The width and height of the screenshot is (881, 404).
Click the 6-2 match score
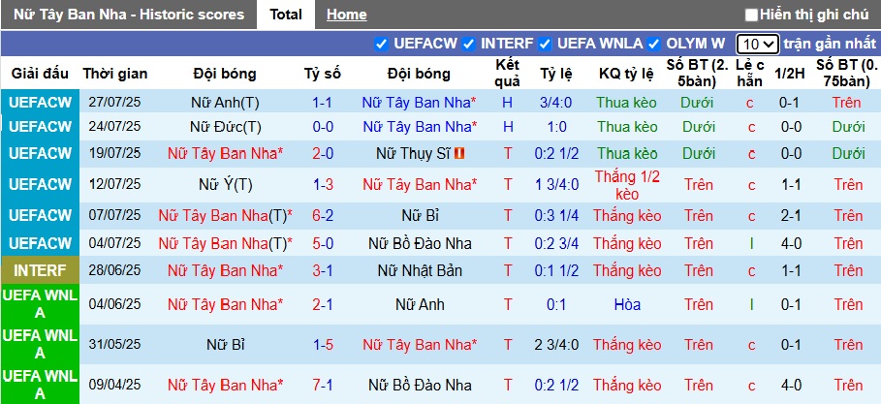point(323,215)
